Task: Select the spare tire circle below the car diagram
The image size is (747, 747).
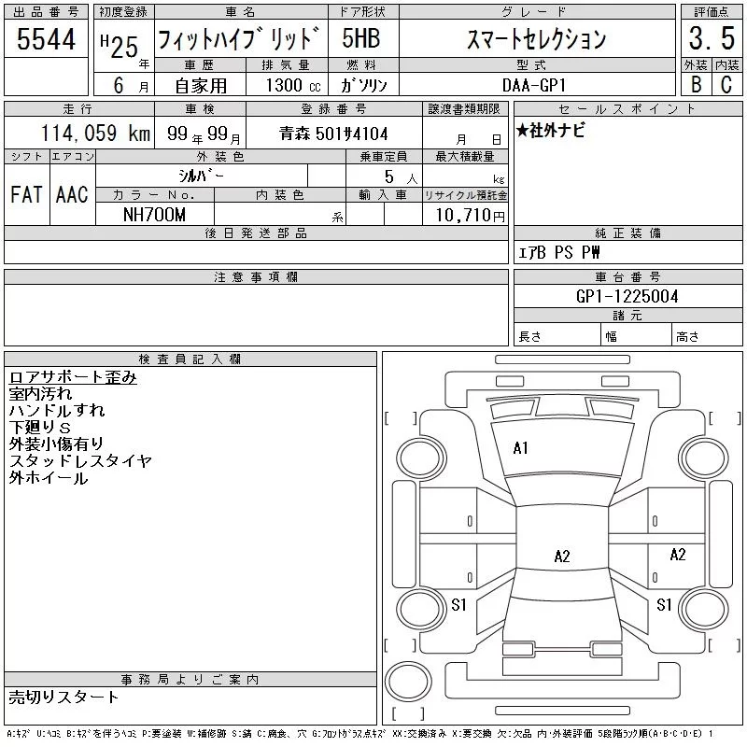Action: [408, 681]
